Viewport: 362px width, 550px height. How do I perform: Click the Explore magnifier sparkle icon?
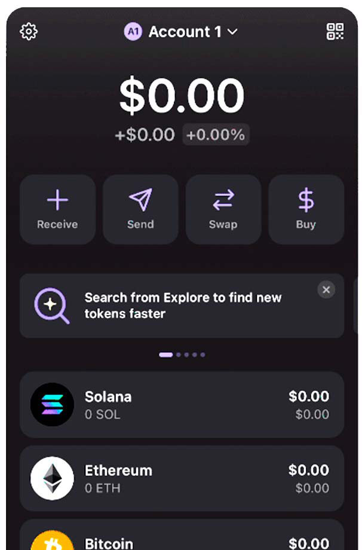point(51,305)
